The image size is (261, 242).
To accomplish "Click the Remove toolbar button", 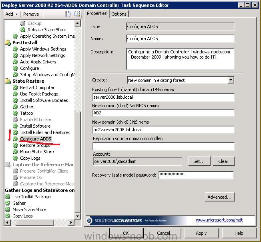I will [31, 14].
